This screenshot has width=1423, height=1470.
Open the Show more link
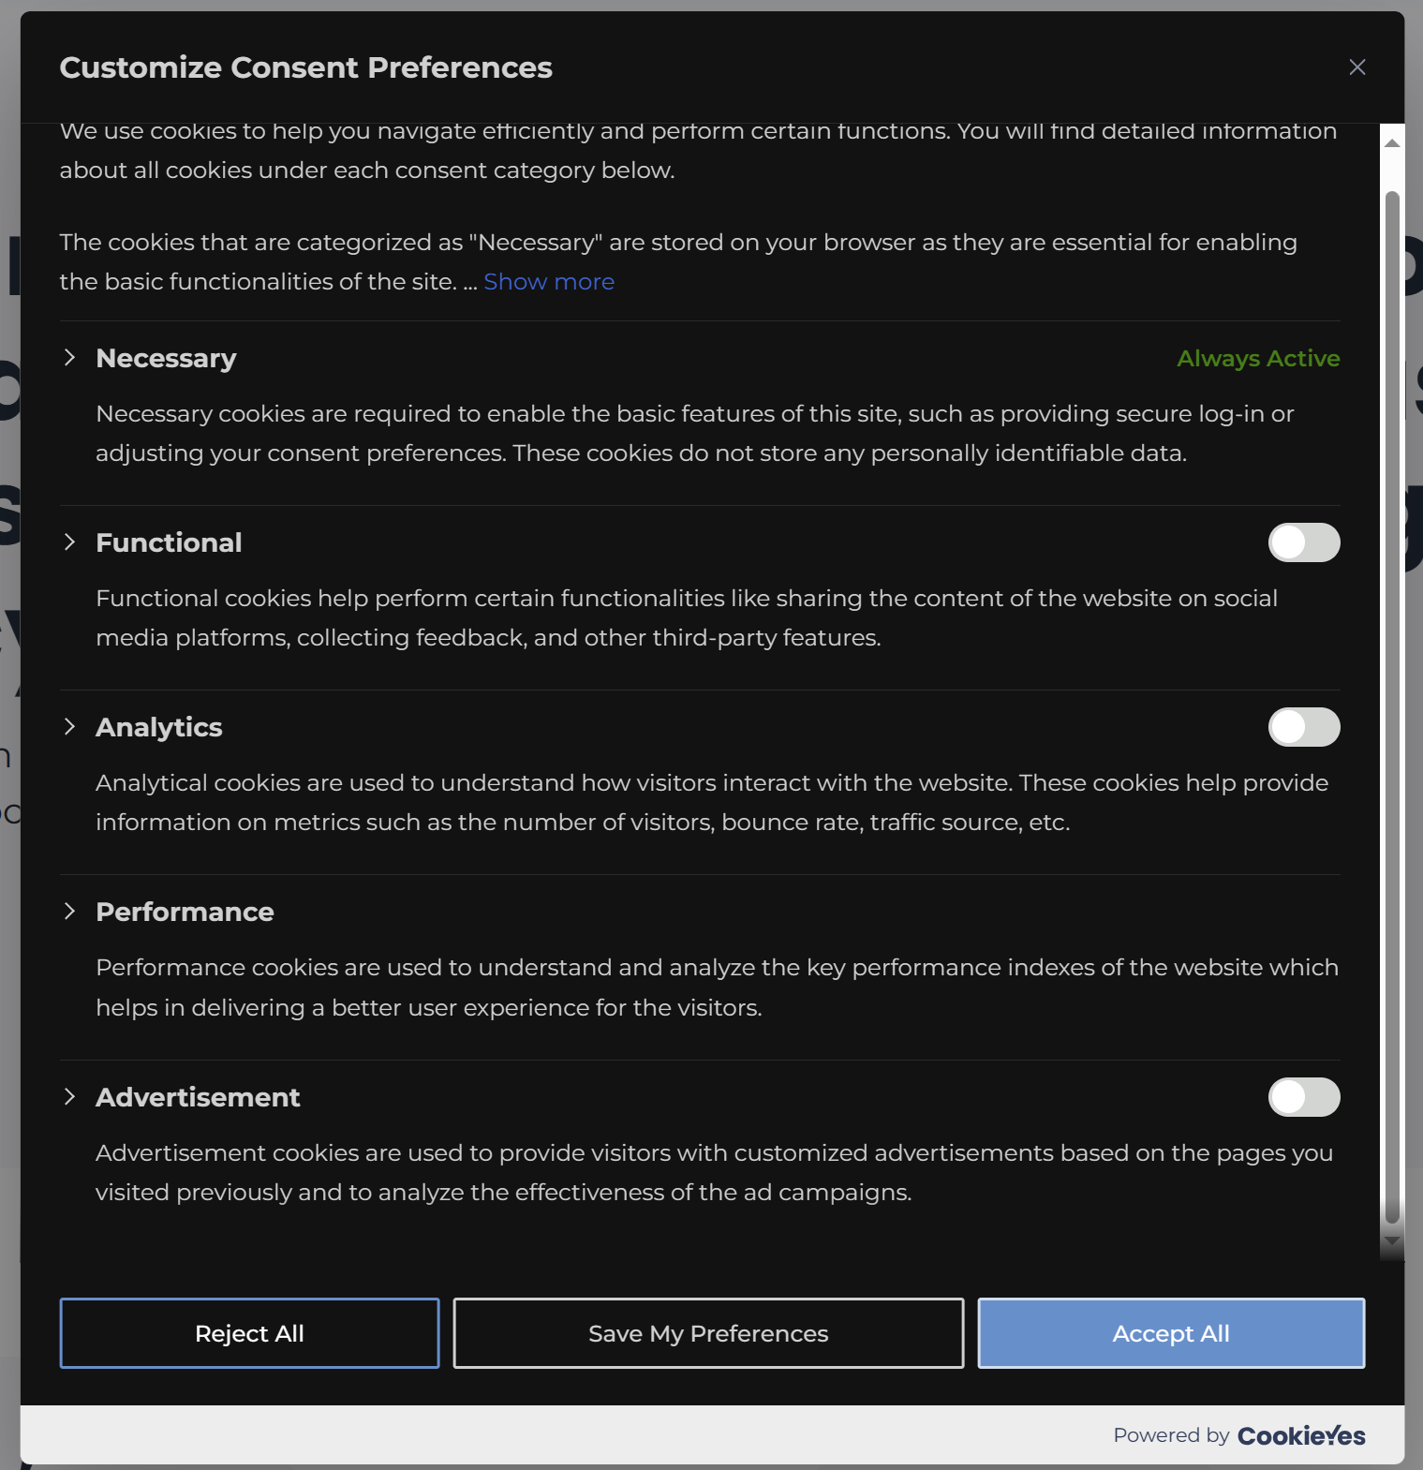(548, 281)
